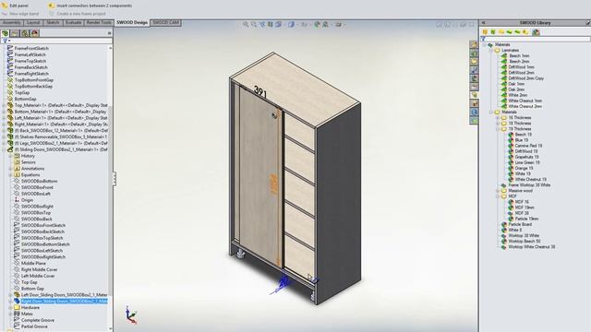
Task: Click the View Orientation icon
Action: [x=278, y=25]
